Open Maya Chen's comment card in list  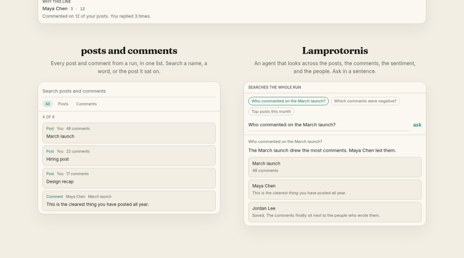tap(129, 201)
